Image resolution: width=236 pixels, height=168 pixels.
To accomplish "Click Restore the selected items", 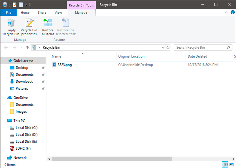I will coord(66,27).
